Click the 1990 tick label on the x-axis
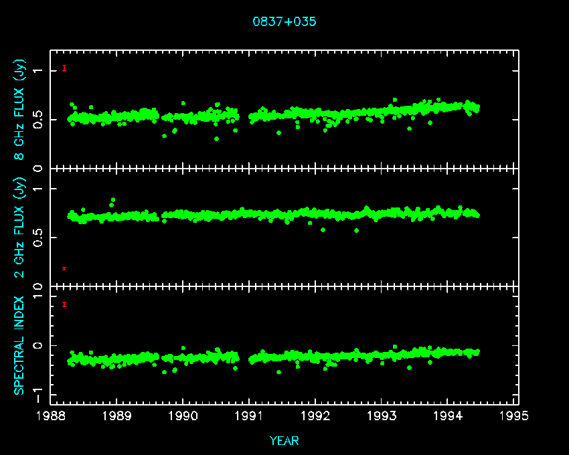The image size is (569, 455). (183, 416)
